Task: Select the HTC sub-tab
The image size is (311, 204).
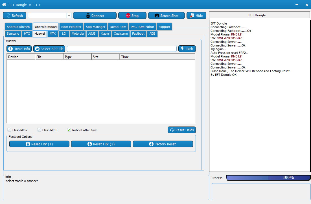Action: 27,34
